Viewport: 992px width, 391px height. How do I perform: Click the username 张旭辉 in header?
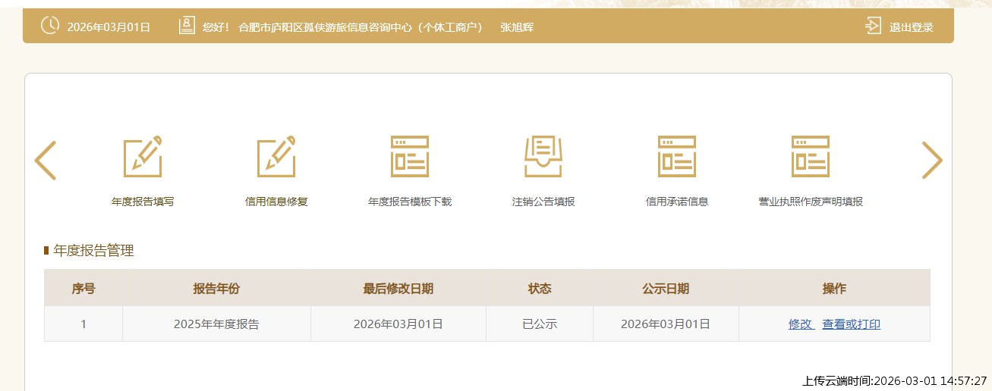coord(517,27)
